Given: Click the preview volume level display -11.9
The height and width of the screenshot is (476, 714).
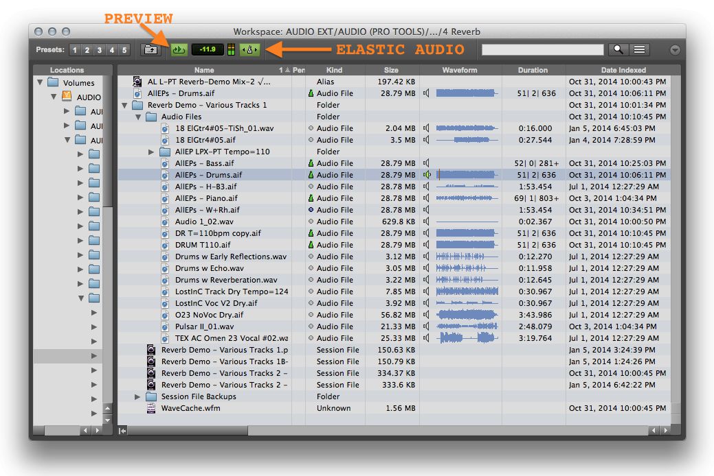Looking at the screenshot, I should 207,49.
